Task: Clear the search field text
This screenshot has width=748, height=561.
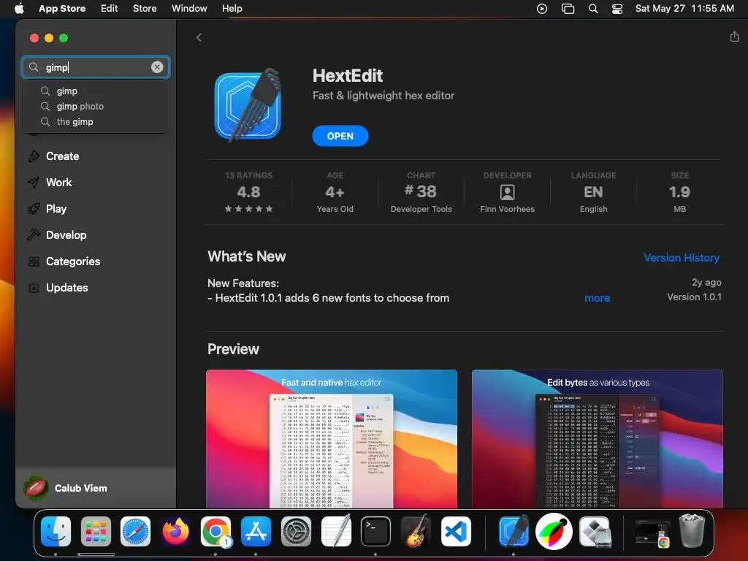Action: point(157,67)
